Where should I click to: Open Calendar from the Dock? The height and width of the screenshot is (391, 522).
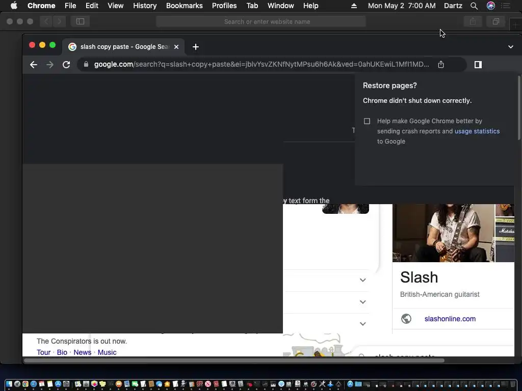point(42,384)
